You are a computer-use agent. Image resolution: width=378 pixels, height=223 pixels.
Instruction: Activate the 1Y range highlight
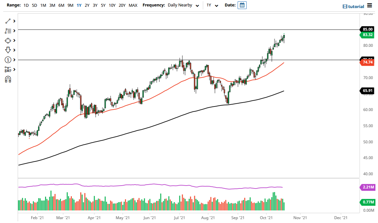[79, 5]
